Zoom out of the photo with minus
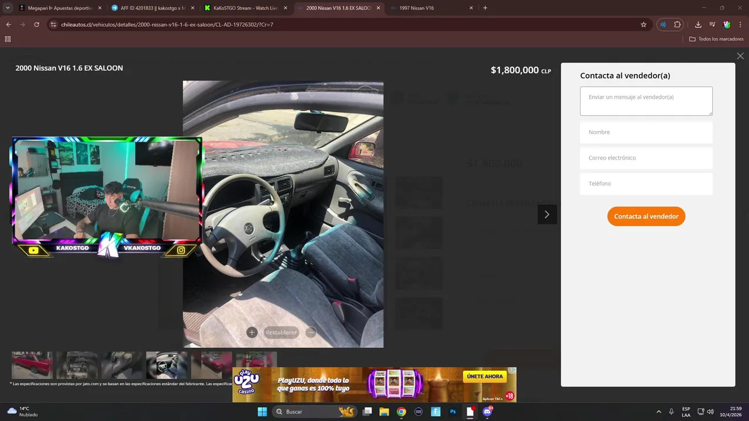This screenshot has height=421, width=749. pos(311,332)
